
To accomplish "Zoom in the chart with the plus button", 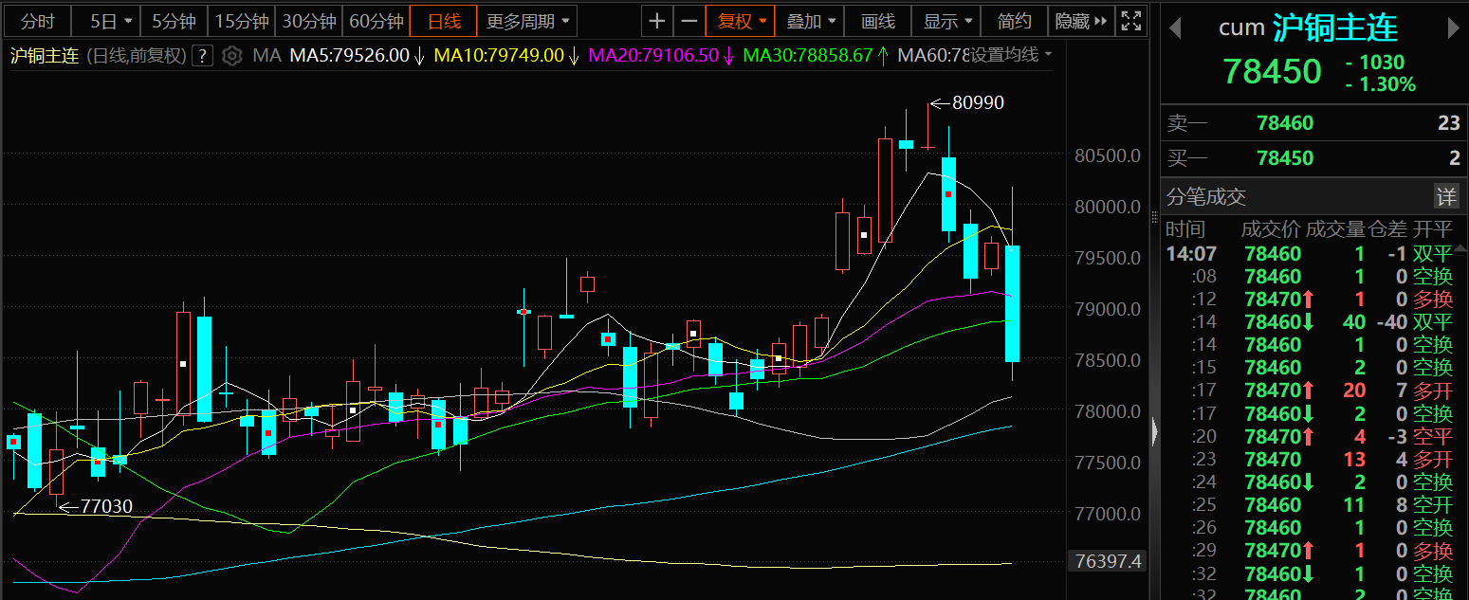I will (x=657, y=21).
